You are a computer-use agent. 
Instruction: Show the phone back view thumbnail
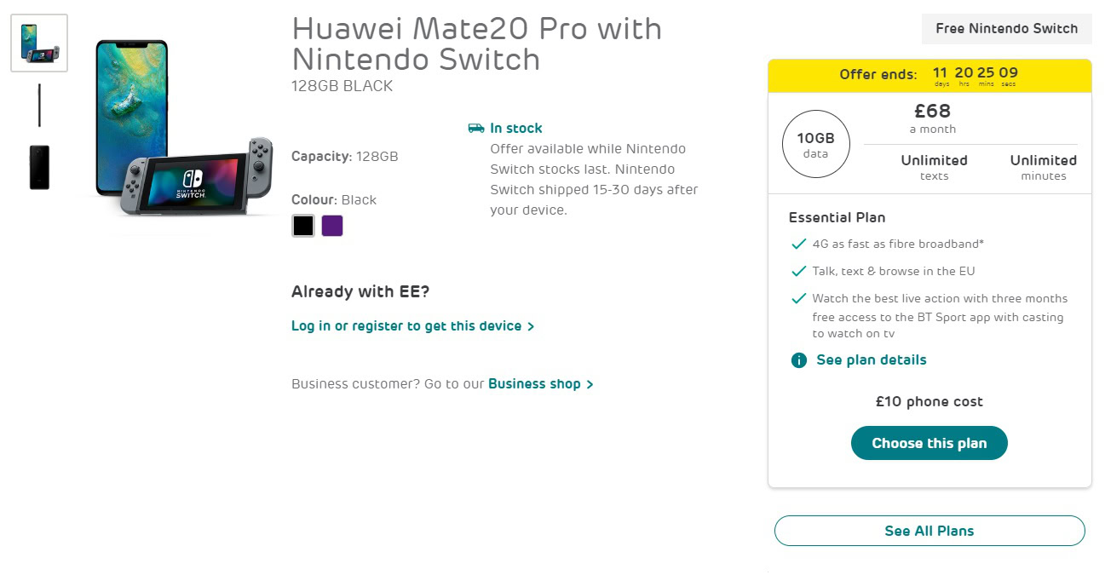[39, 167]
